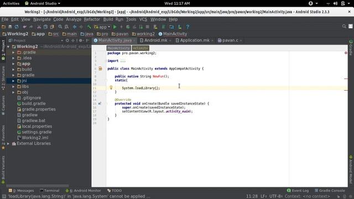Open the TODO tool window
The width and height of the screenshot is (354, 199).
coord(114,191)
